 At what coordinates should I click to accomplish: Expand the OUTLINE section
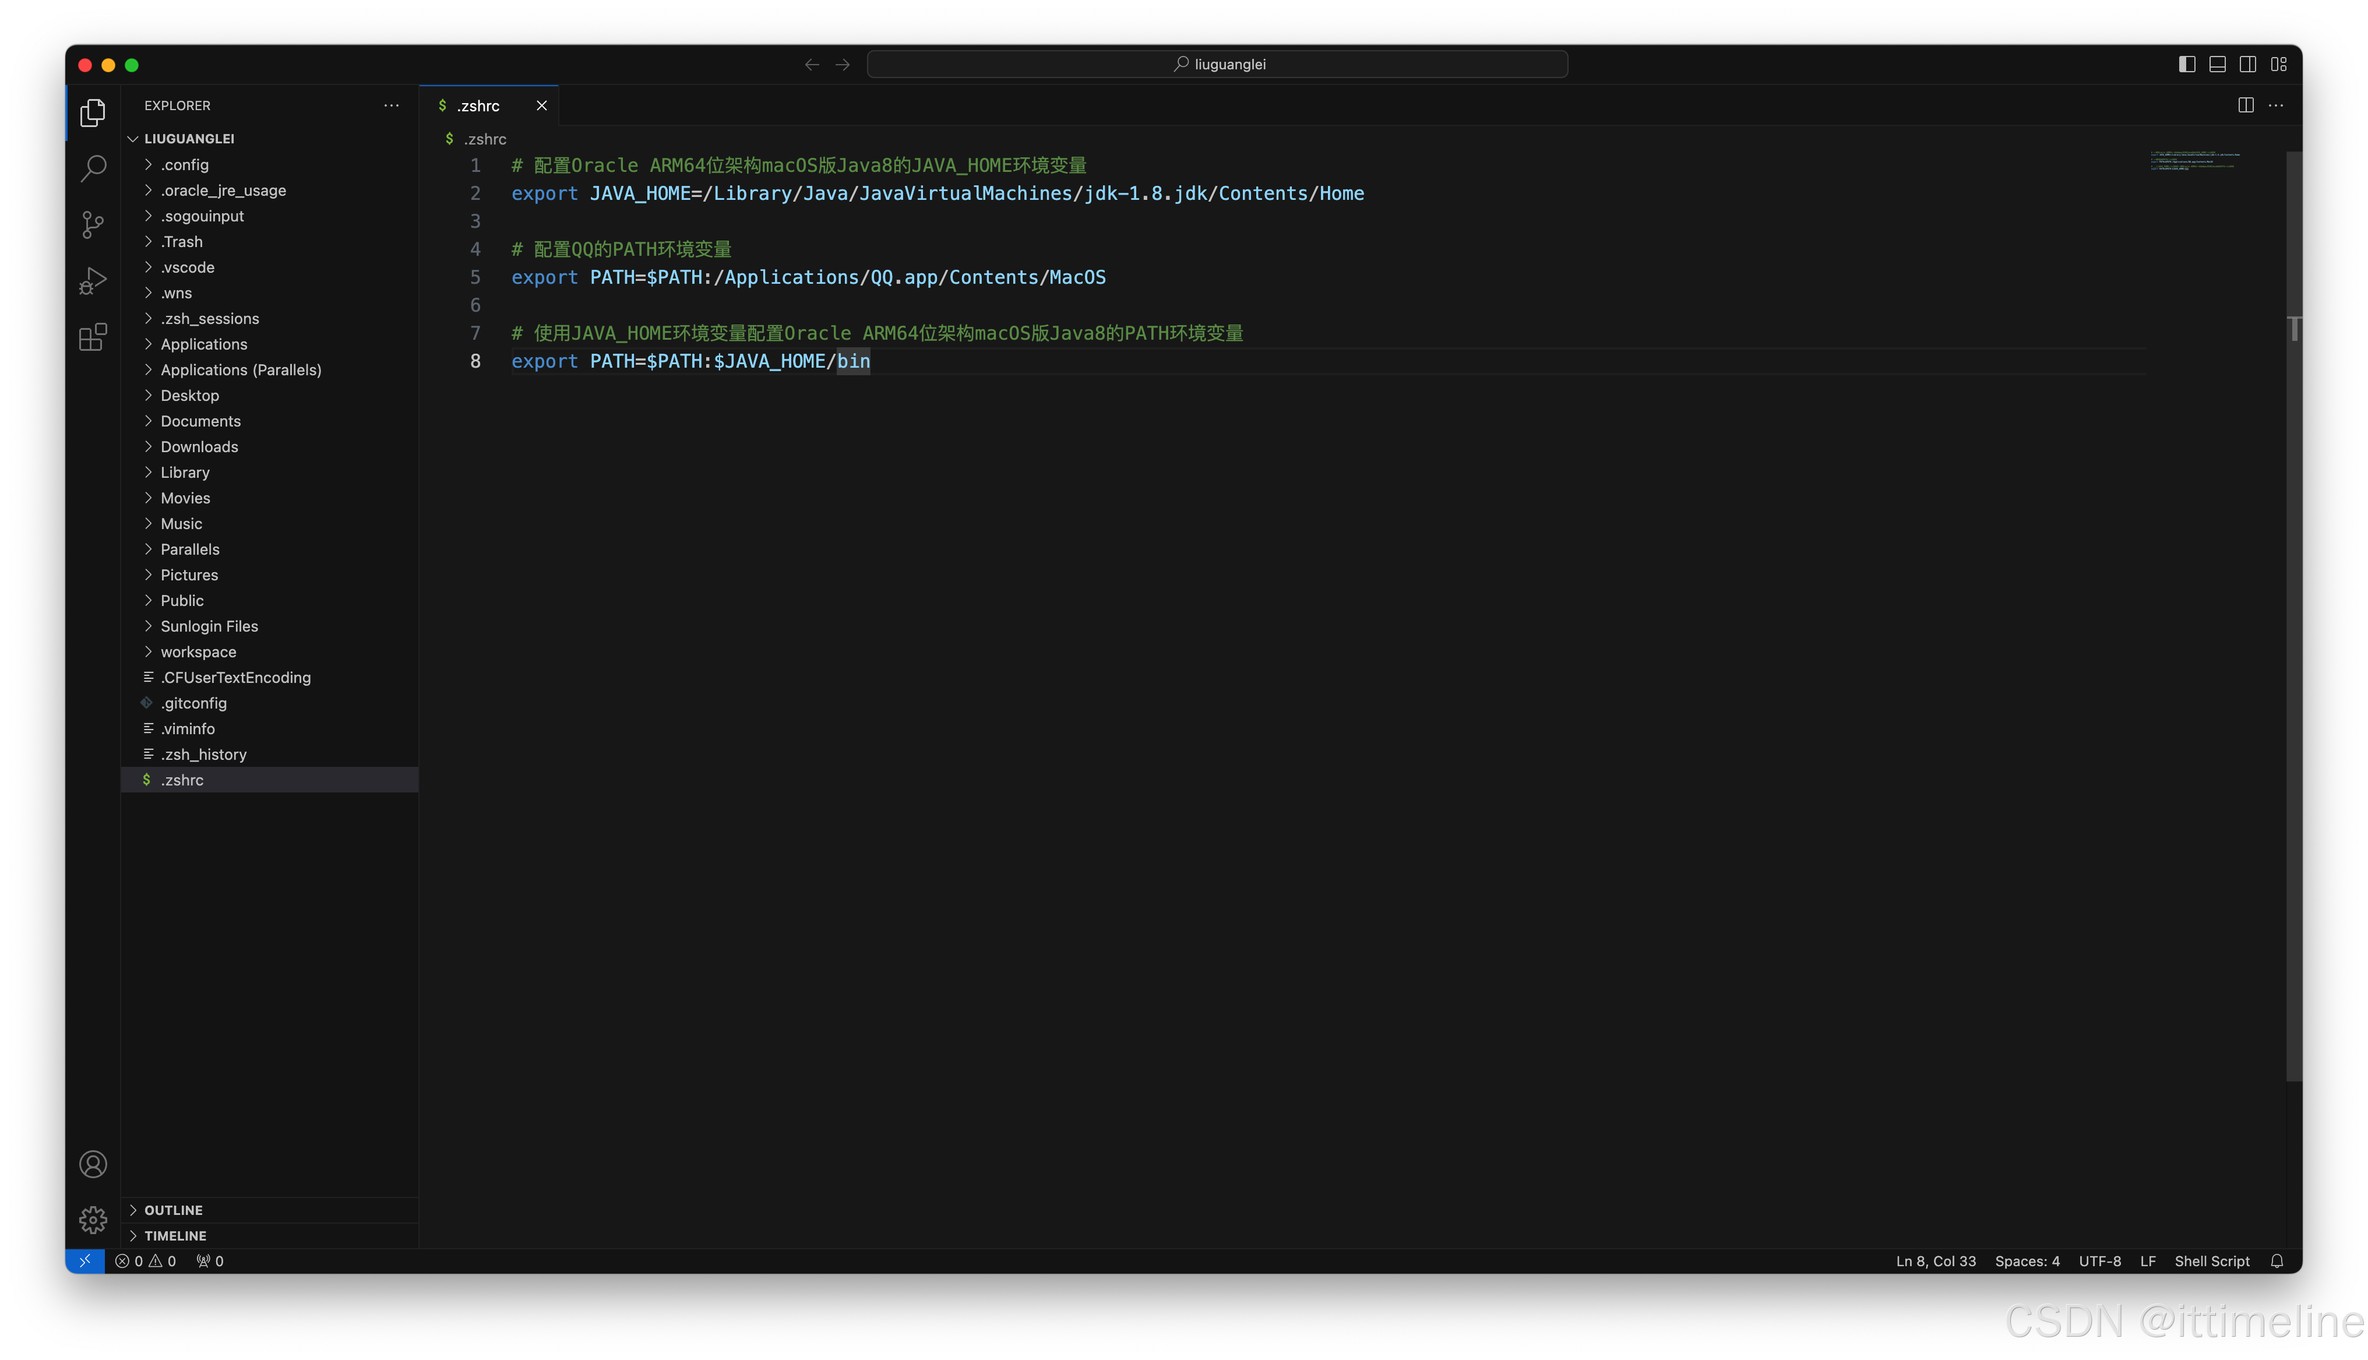coord(172,1210)
